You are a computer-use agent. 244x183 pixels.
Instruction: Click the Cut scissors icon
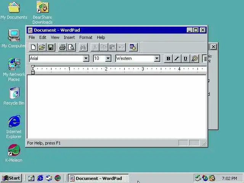95,47
